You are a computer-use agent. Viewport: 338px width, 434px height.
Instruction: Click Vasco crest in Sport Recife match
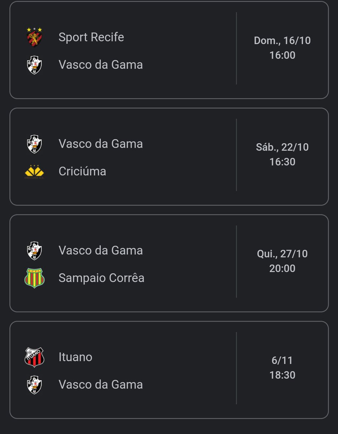click(x=34, y=65)
